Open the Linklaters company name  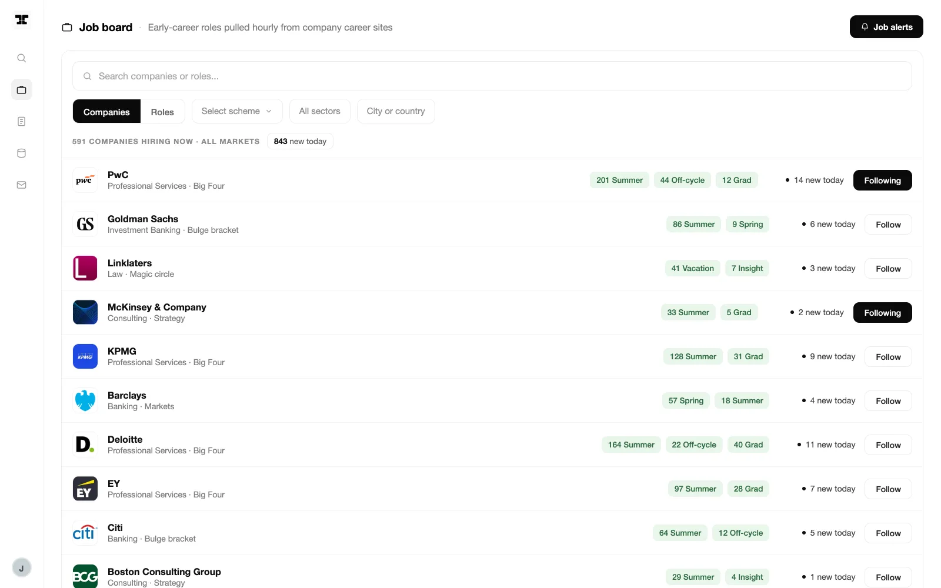click(x=129, y=263)
